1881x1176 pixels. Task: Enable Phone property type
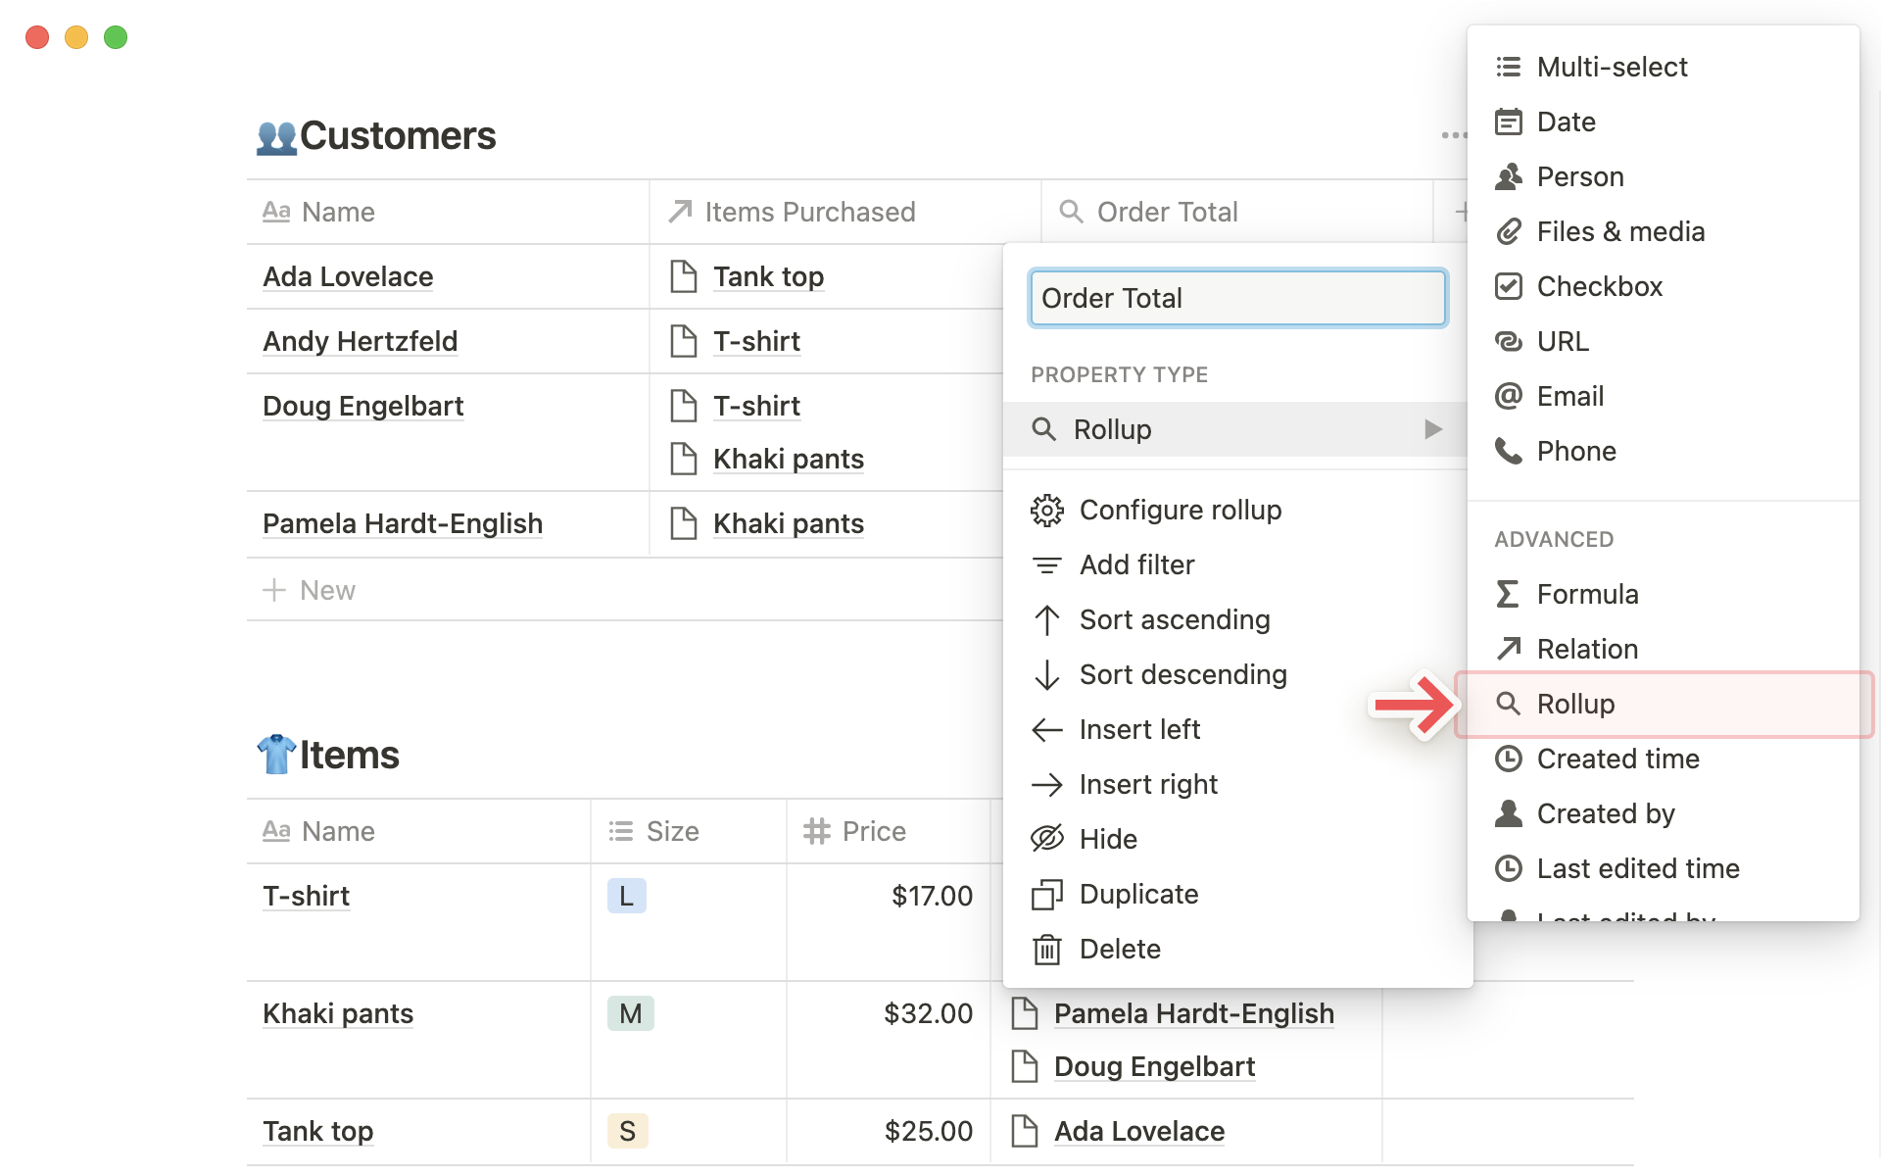coord(1575,450)
